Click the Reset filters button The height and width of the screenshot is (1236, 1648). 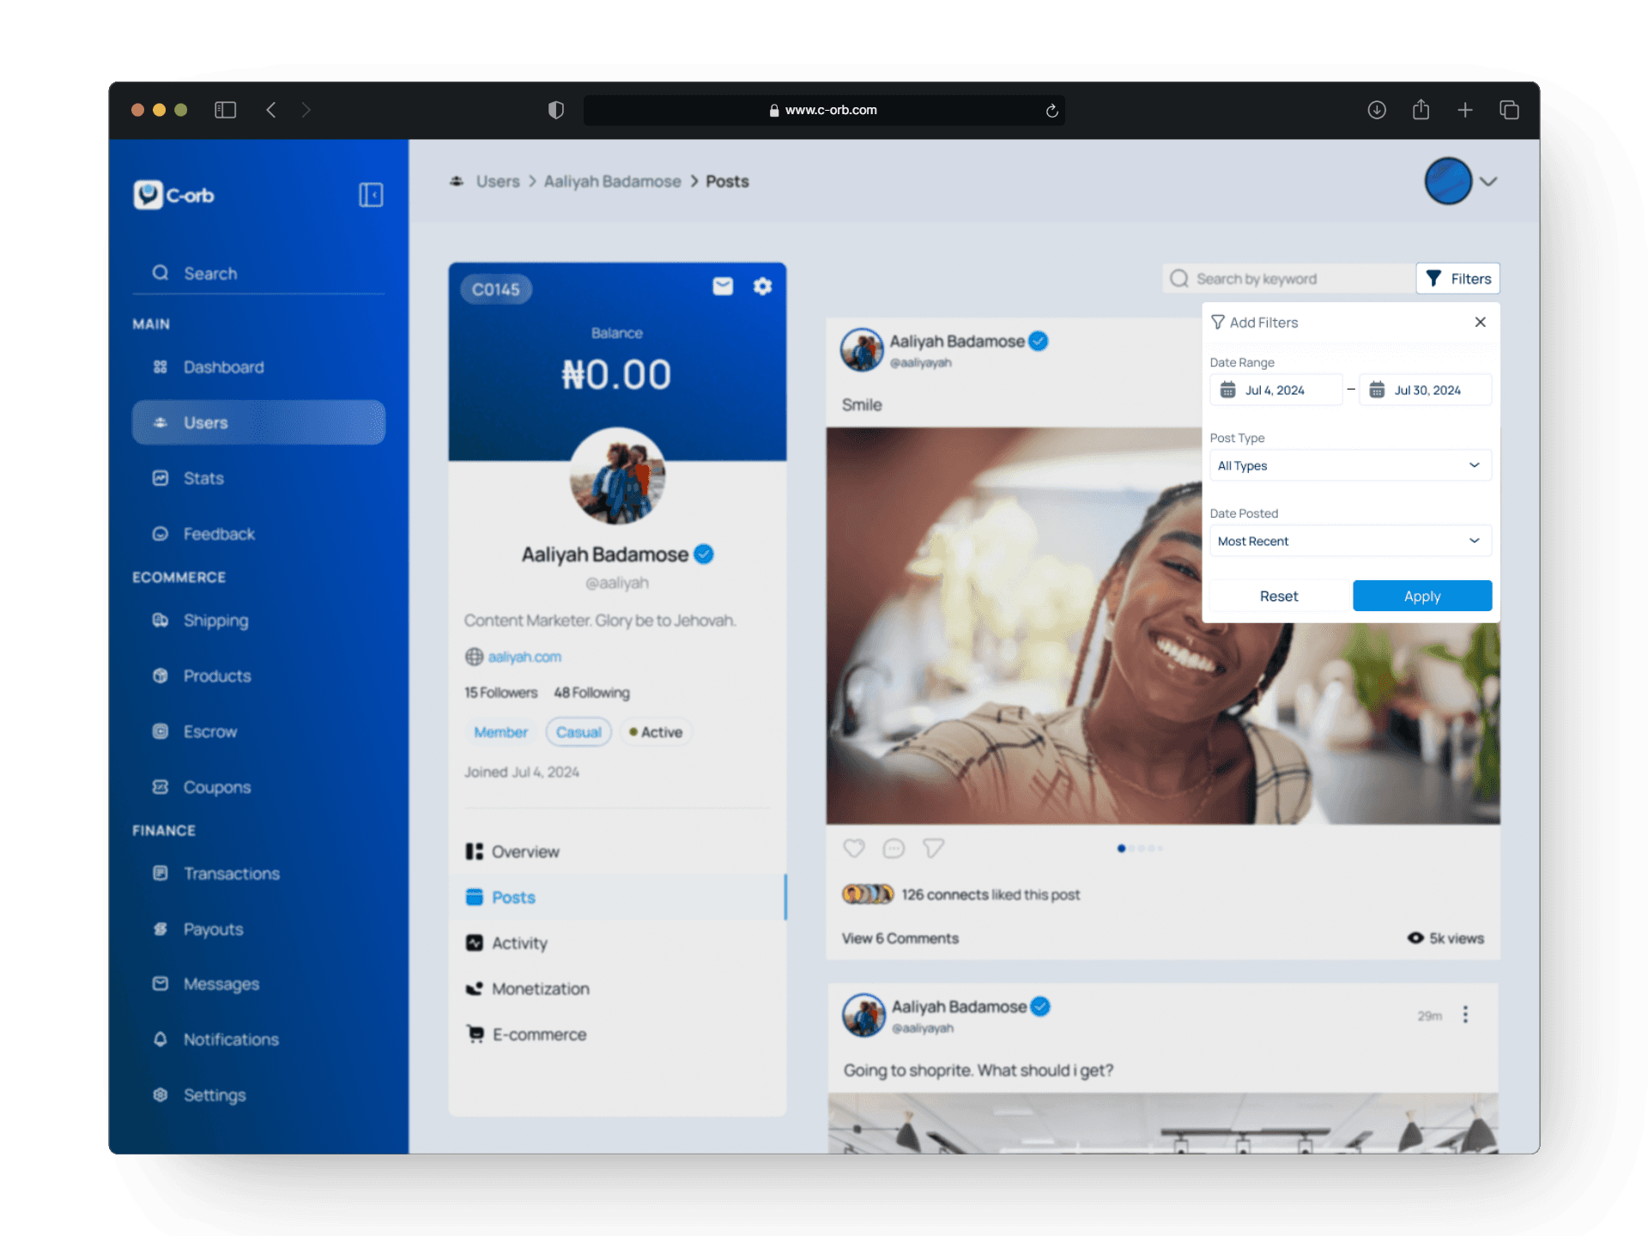1278,596
